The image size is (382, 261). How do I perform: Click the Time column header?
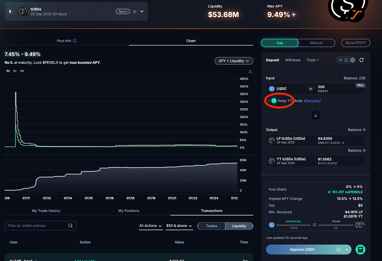[x=244, y=242]
